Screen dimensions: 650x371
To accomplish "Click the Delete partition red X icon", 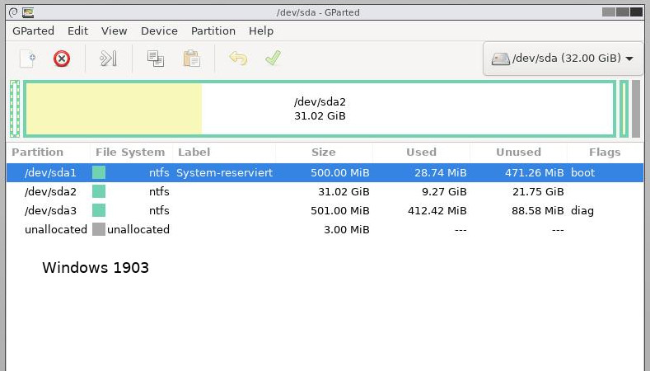I will pos(62,59).
